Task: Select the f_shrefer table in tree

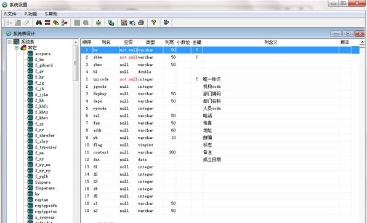Action: click(x=45, y=135)
